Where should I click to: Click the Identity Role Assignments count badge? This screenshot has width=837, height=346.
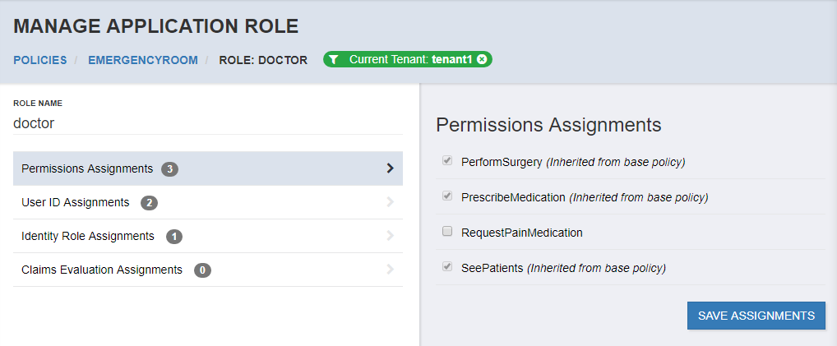pyautogui.click(x=174, y=237)
